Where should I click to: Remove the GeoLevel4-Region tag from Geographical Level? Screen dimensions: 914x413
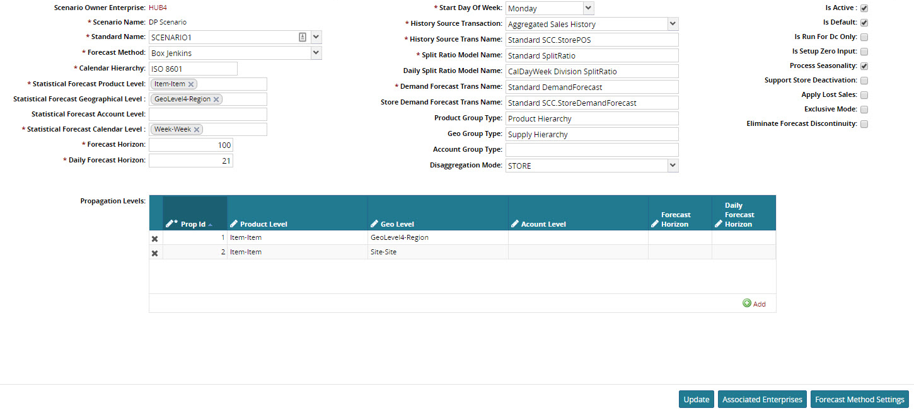pyautogui.click(x=216, y=99)
